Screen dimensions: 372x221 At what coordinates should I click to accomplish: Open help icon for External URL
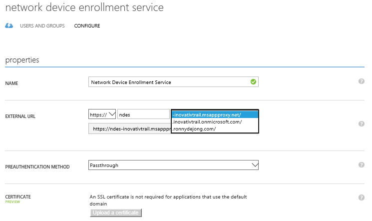pos(361,123)
